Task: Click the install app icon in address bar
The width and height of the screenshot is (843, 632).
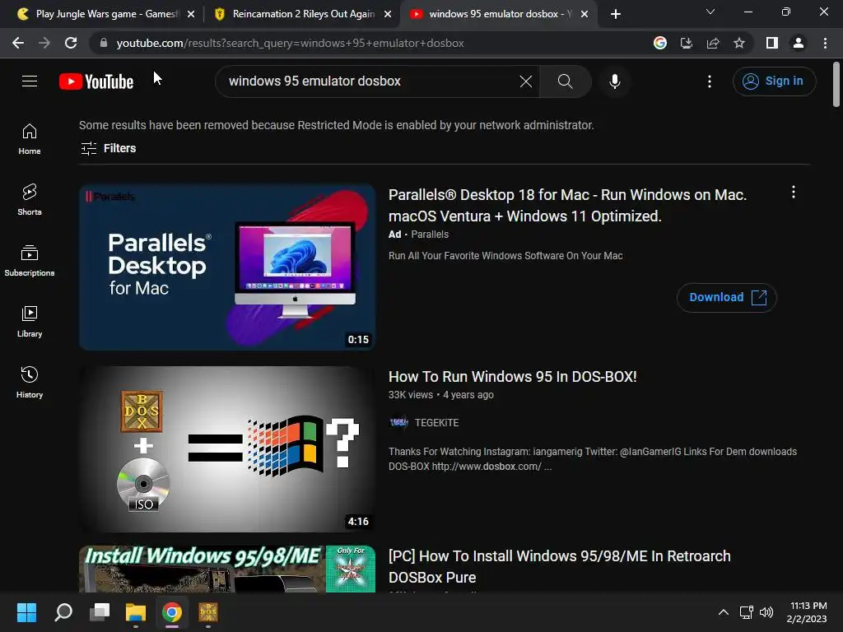Action: pyautogui.click(x=687, y=43)
